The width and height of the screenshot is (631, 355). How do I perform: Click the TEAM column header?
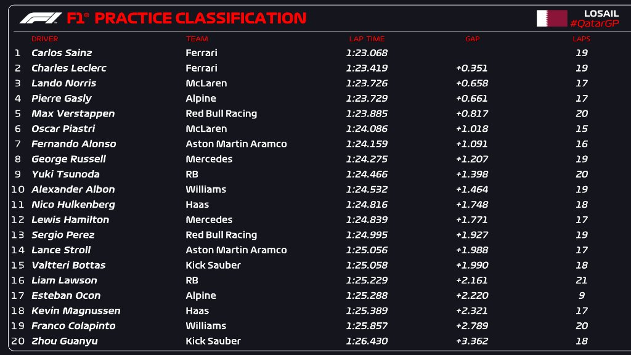(197, 39)
